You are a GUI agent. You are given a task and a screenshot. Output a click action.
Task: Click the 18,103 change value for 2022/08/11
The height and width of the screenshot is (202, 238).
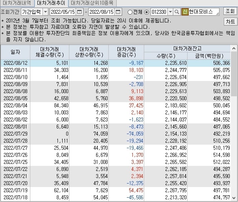[x=136, y=70]
